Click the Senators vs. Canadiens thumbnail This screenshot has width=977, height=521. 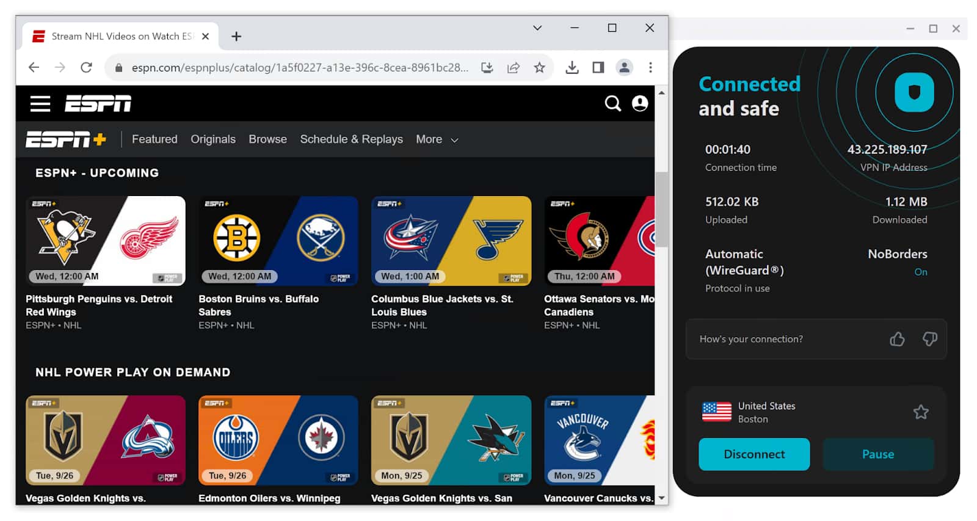599,241
